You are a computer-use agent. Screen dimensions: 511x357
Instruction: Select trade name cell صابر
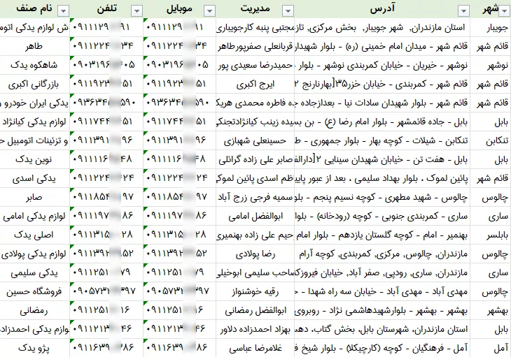pyautogui.click(x=34, y=197)
